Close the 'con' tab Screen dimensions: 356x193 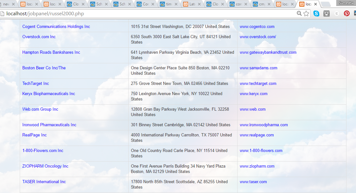(246, 4)
